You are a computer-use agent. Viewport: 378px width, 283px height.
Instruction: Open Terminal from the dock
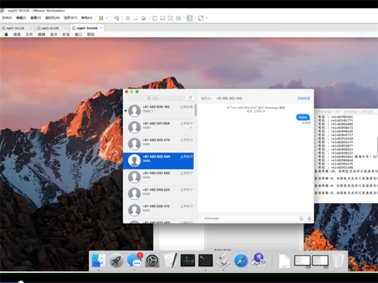(x=205, y=260)
